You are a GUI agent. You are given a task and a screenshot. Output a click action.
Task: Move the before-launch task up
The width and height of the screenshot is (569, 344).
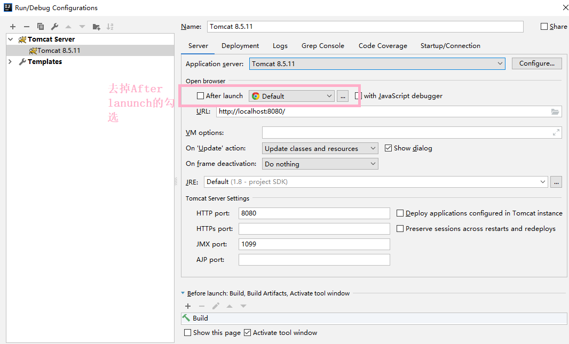pyautogui.click(x=230, y=306)
